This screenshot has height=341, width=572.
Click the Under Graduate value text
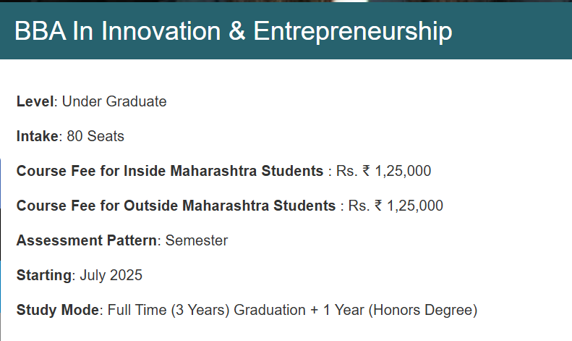point(114,101)
